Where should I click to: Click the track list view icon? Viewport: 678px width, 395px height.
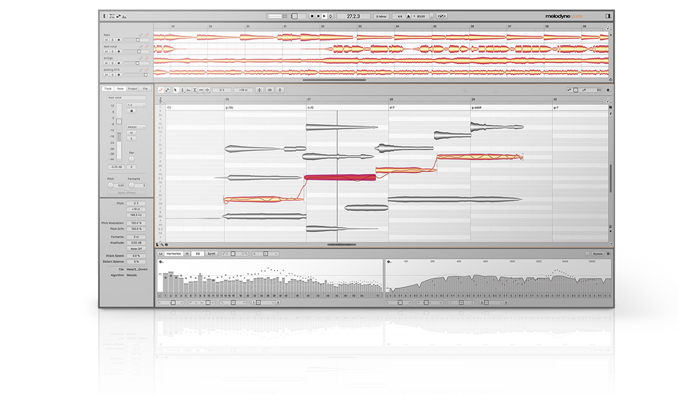[x=112, y=16]
